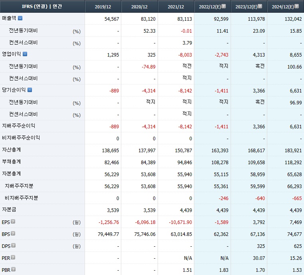Viewport: 304px width, 275px height.
Task: Click PBR value 1.51
Action: (187, 270)
